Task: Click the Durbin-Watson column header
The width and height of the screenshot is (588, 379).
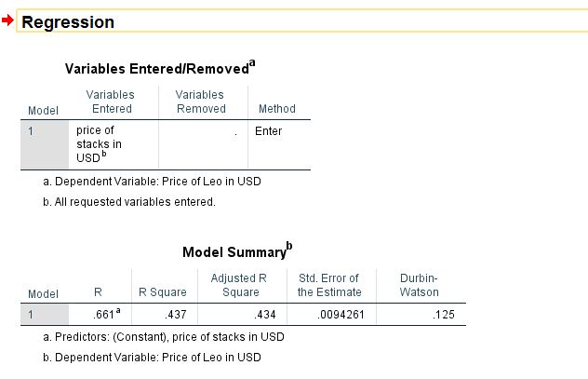Action: [419, 285]
